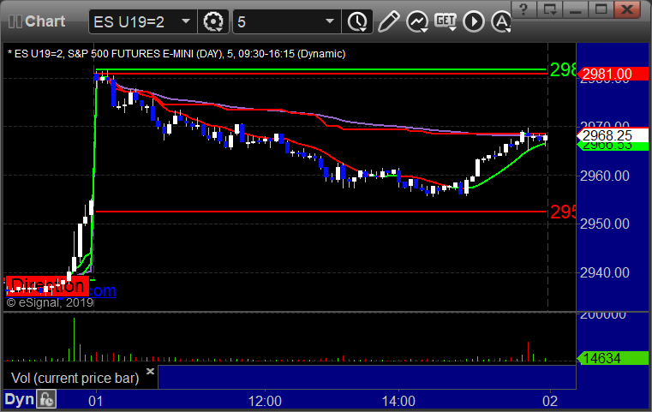Expand the interval 5 dropdown
The image size is (652, 412).
click(330, 21)
